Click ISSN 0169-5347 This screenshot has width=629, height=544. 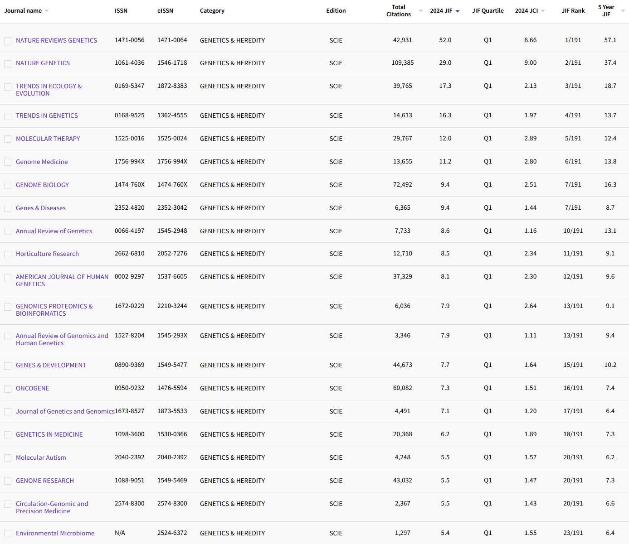[x=130, y=86]
